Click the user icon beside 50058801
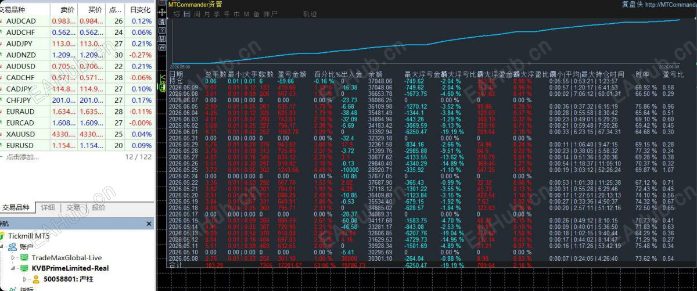 coord(36,279)
